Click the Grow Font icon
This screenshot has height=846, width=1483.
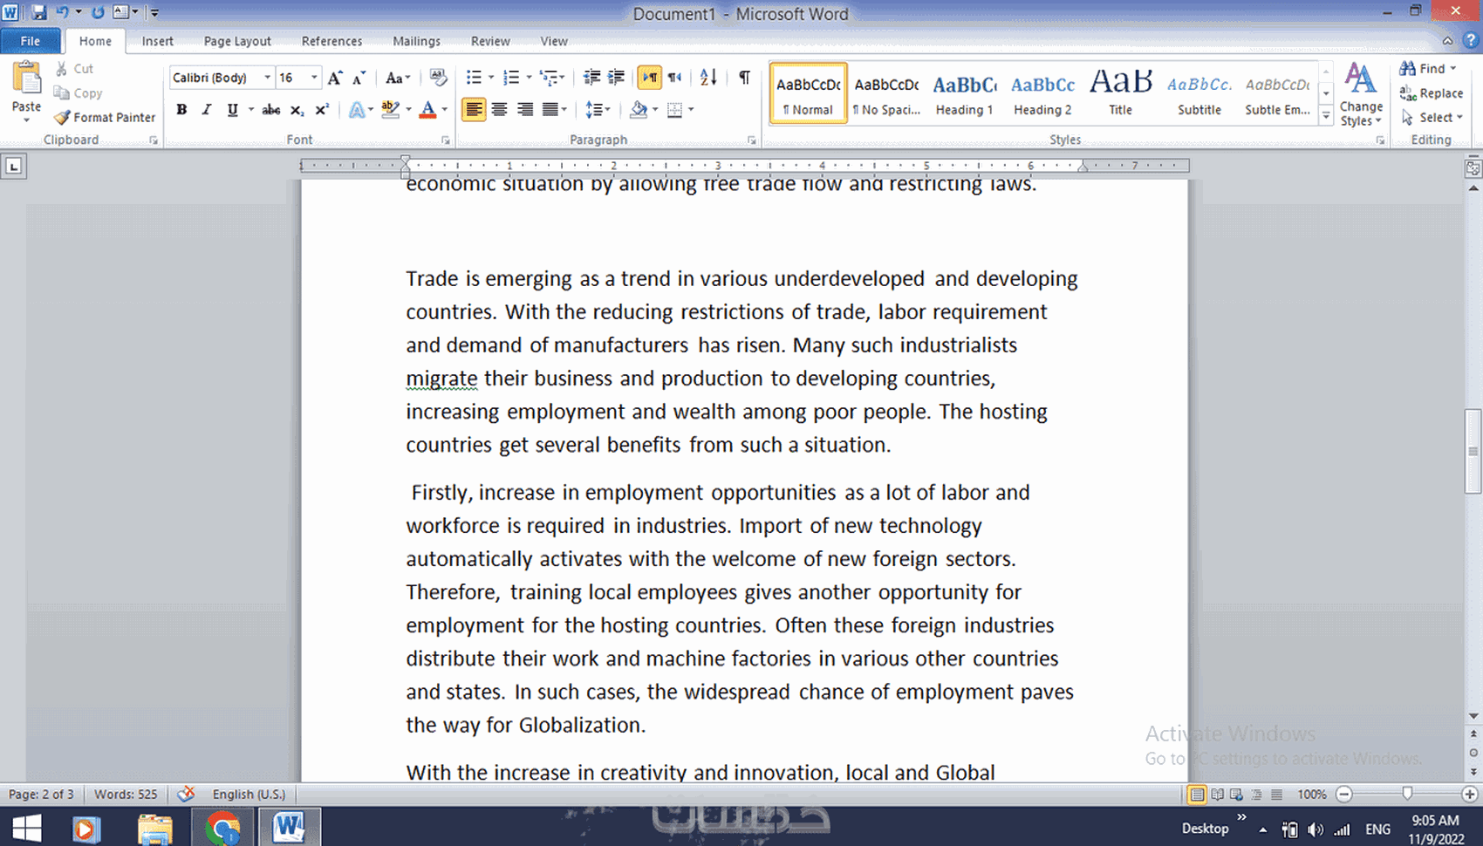click(335, 78)
